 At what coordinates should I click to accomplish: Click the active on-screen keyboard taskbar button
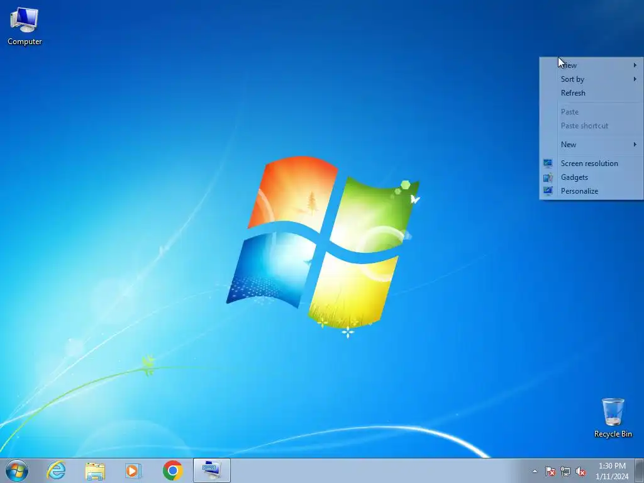(212, 470)
